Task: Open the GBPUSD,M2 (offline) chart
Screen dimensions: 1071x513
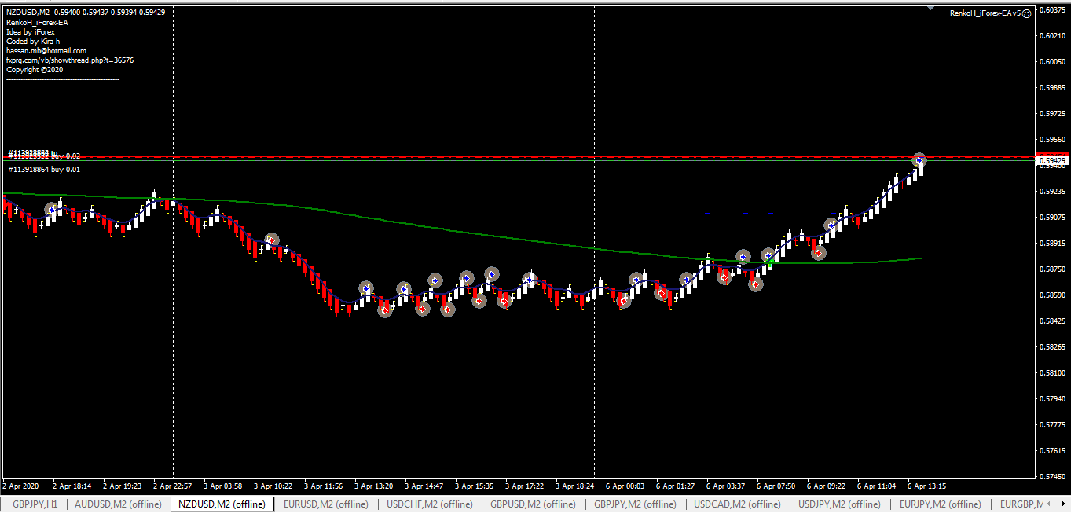Action: point(533,504)
